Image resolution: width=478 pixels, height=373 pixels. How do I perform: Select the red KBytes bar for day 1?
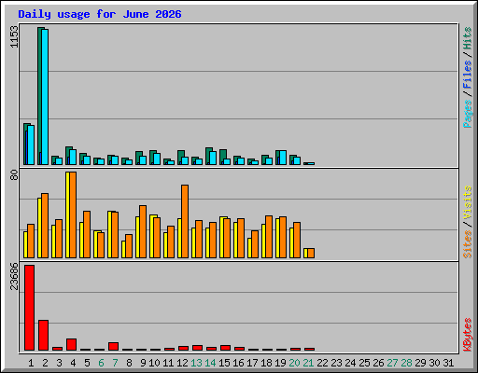[x=29, y=308]
